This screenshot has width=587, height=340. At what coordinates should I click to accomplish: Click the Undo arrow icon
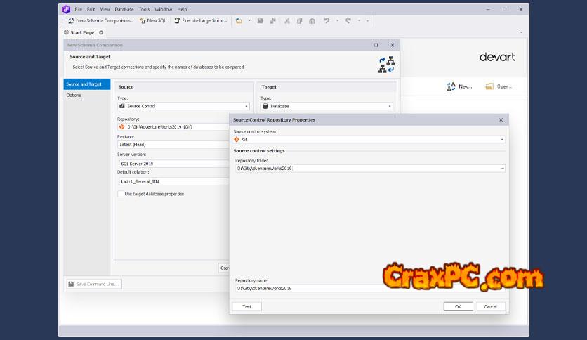[x=327, y=21]
